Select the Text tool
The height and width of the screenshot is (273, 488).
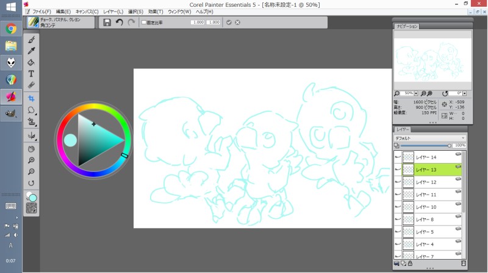click(x=31, y=74)
